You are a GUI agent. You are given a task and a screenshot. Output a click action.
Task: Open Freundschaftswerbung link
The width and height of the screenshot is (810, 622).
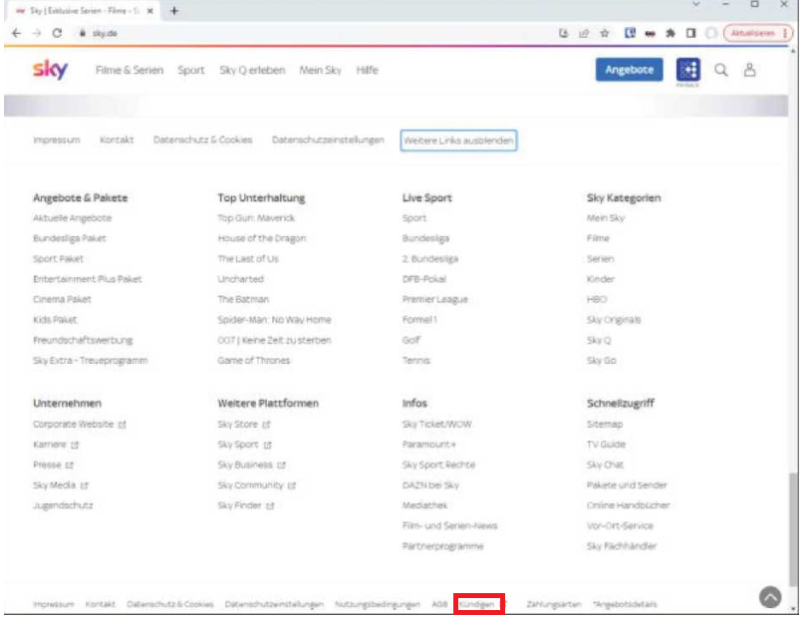click(x=83, y=340)
